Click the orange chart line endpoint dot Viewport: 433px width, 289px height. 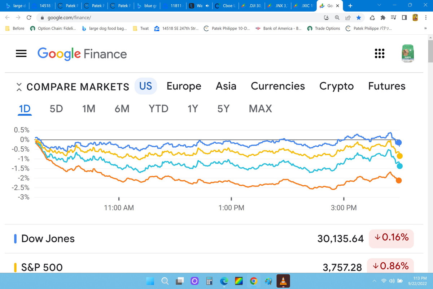pyautogui.click(x=399, y=180)
